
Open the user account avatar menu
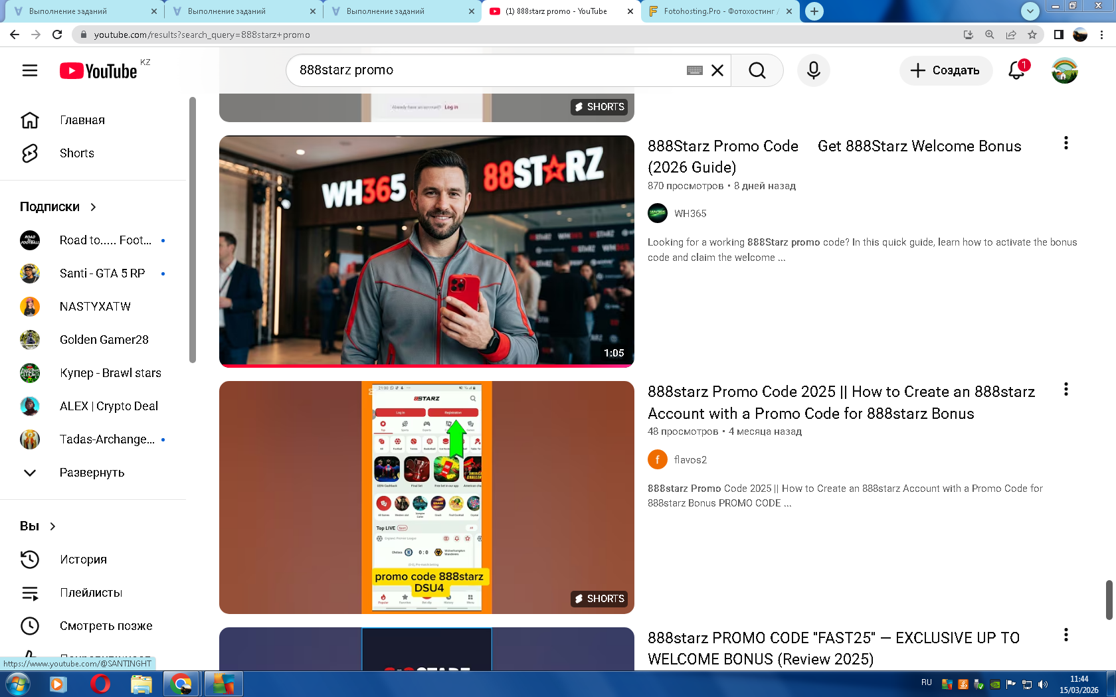[x=1064, y=70]
